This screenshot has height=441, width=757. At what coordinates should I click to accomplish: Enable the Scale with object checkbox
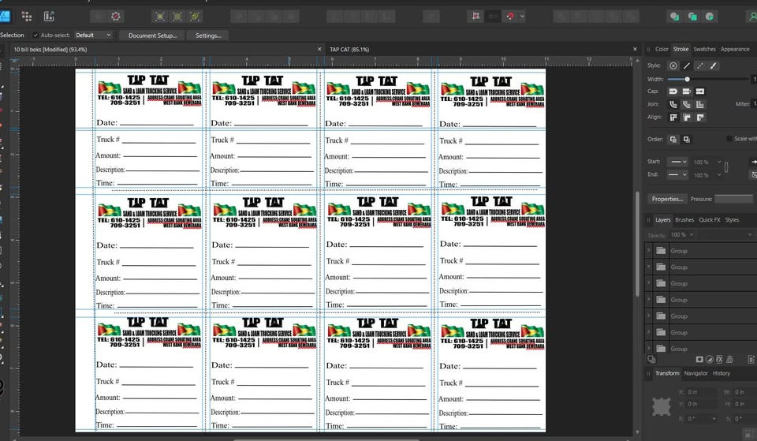729,139
